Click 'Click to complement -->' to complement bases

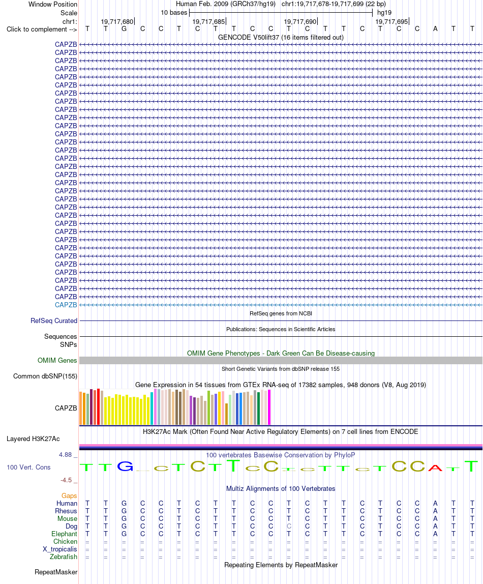[x=42, y=29]
